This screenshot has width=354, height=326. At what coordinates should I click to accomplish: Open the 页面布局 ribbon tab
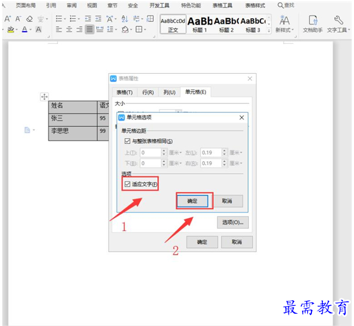(26, 5)
